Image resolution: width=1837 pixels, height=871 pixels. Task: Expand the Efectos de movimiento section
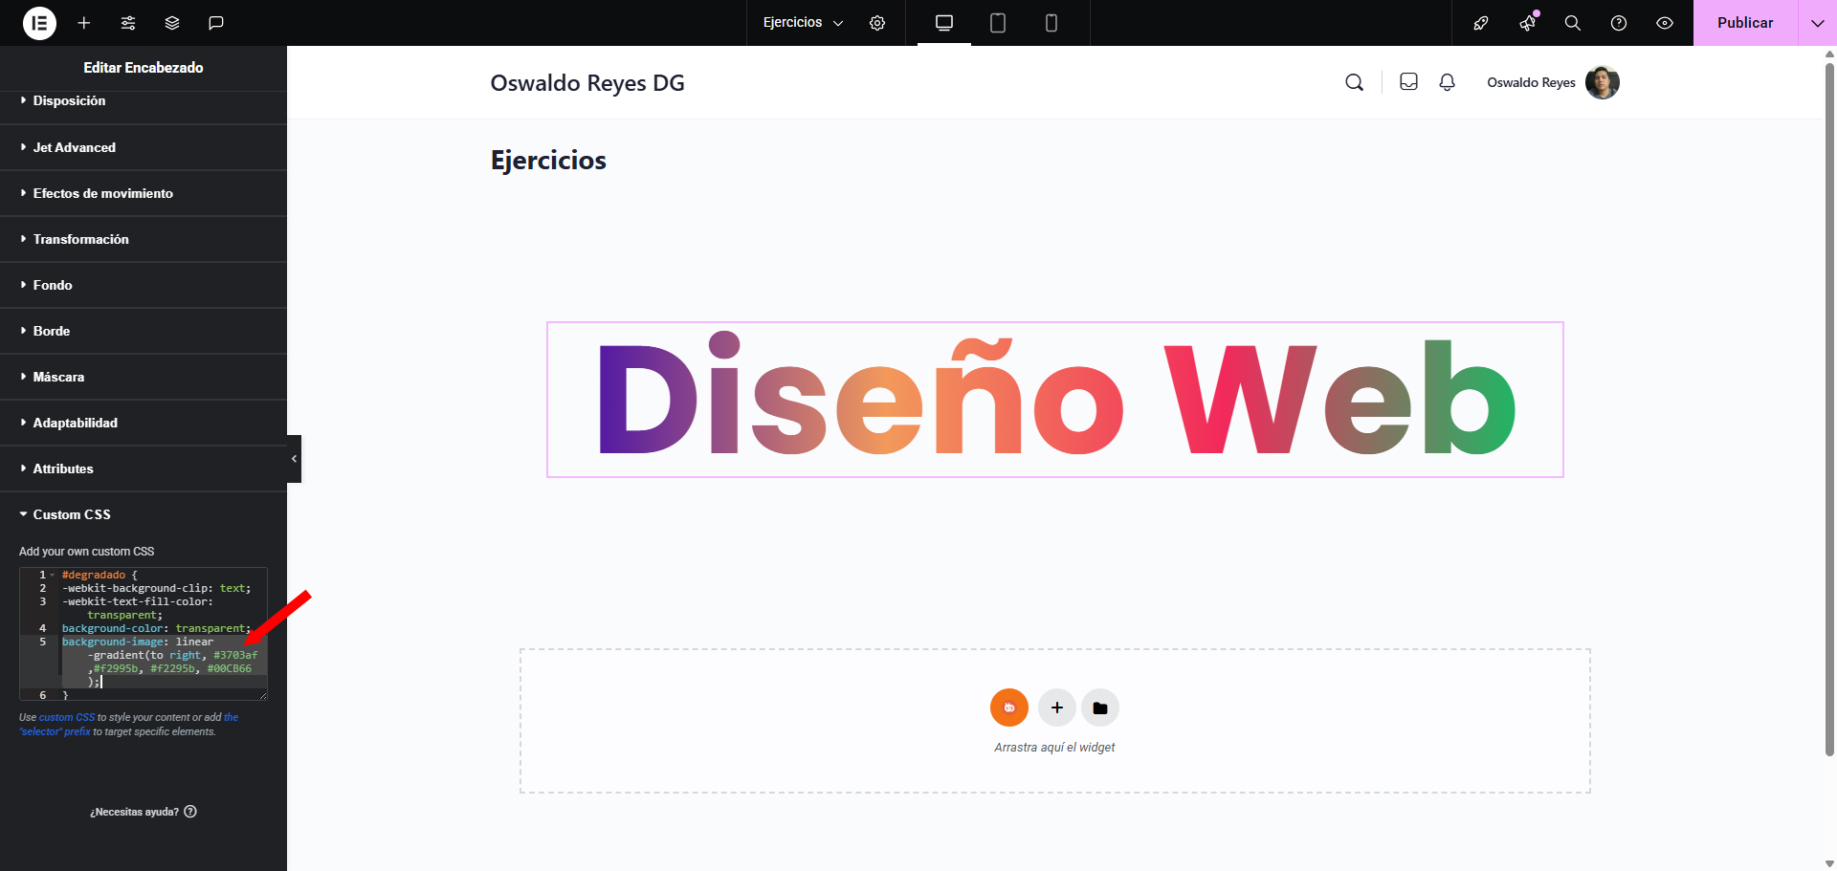[x=102, y=193]
